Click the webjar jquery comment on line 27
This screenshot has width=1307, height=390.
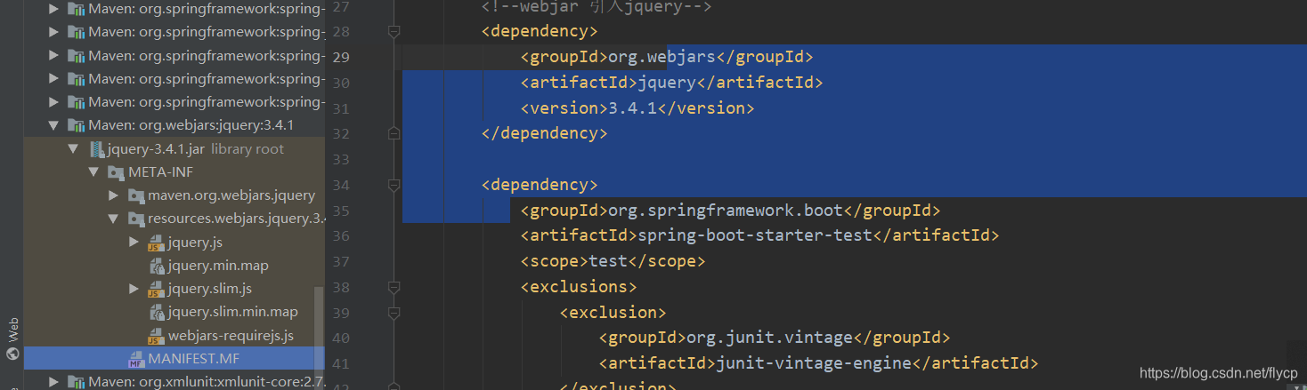[x=597, y=7]
